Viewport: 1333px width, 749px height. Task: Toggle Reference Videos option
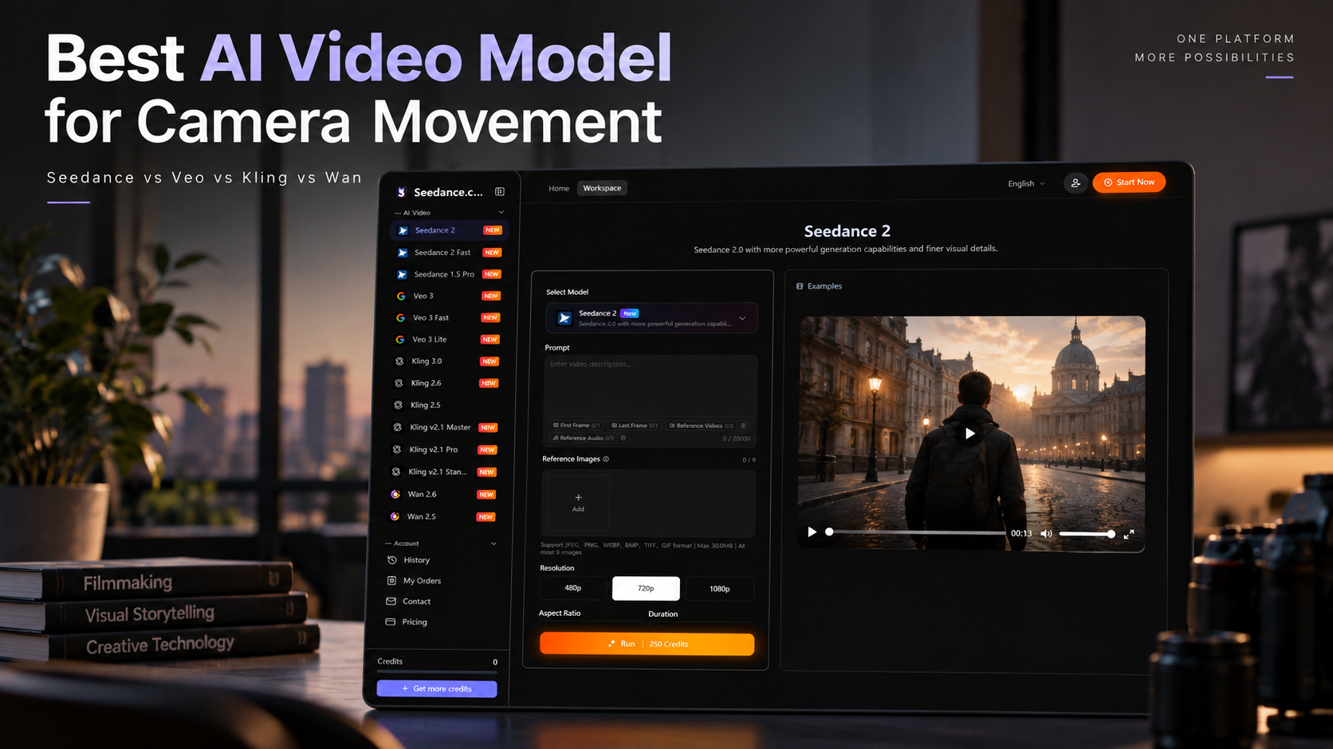(702, 425)
